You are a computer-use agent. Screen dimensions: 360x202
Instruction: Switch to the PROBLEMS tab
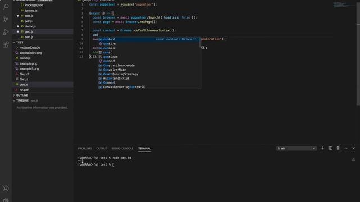click(x=85, y=148)
